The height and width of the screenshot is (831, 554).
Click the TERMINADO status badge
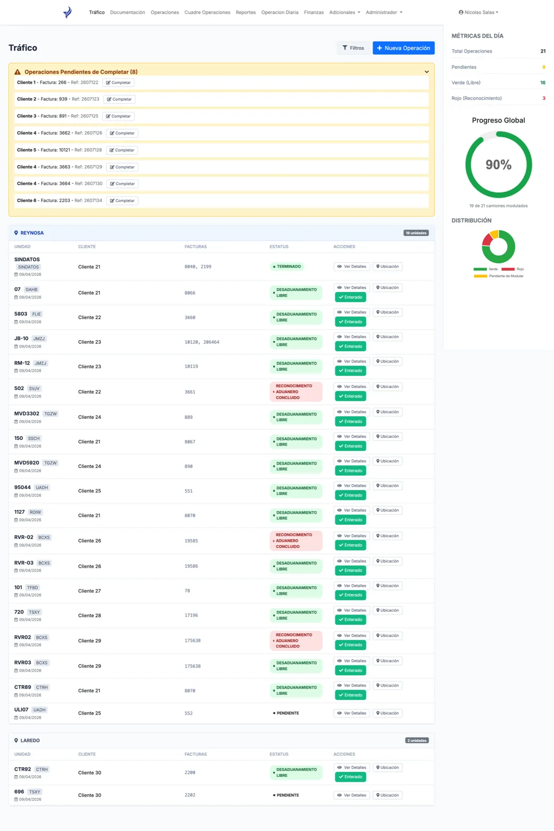click(x=287, y=266)
